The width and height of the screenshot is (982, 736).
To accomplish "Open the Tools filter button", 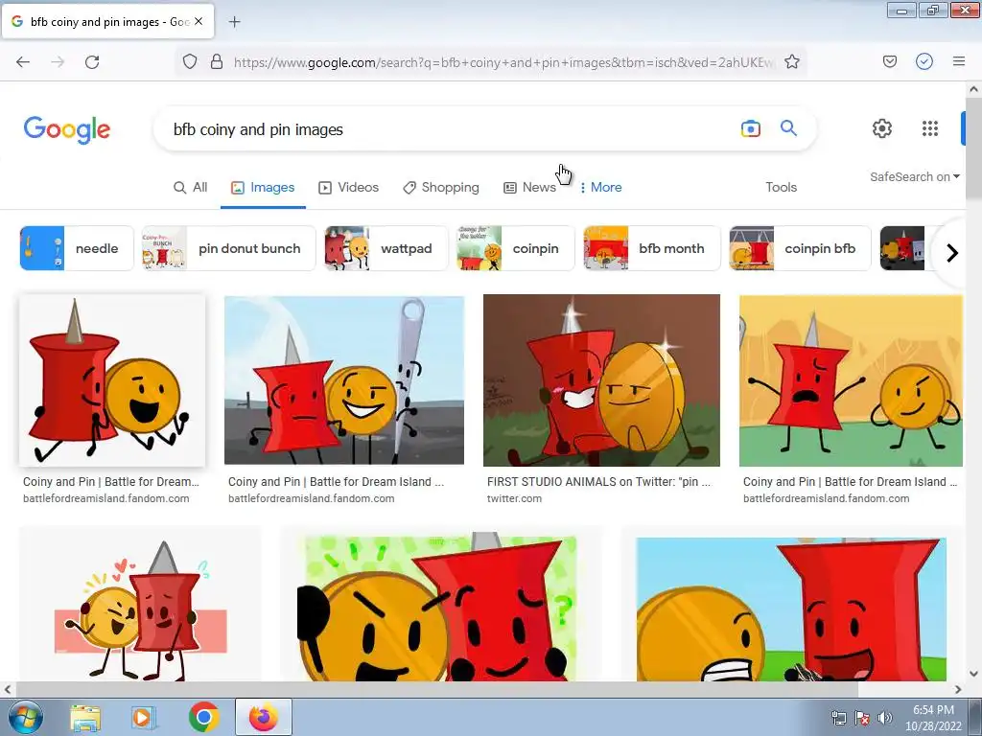I will coord(781,187).
